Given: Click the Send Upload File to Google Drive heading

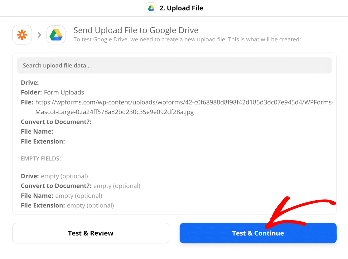Looking at the screenshot, I should point(136,30).
